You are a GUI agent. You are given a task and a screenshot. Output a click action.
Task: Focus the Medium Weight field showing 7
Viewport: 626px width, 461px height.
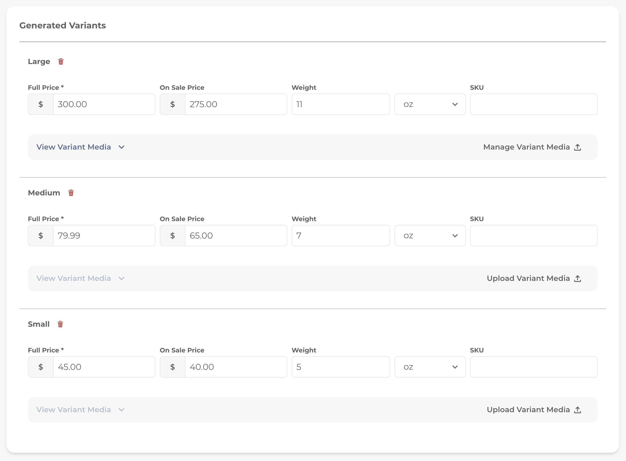pyautogui.click(x=341, y=236)
